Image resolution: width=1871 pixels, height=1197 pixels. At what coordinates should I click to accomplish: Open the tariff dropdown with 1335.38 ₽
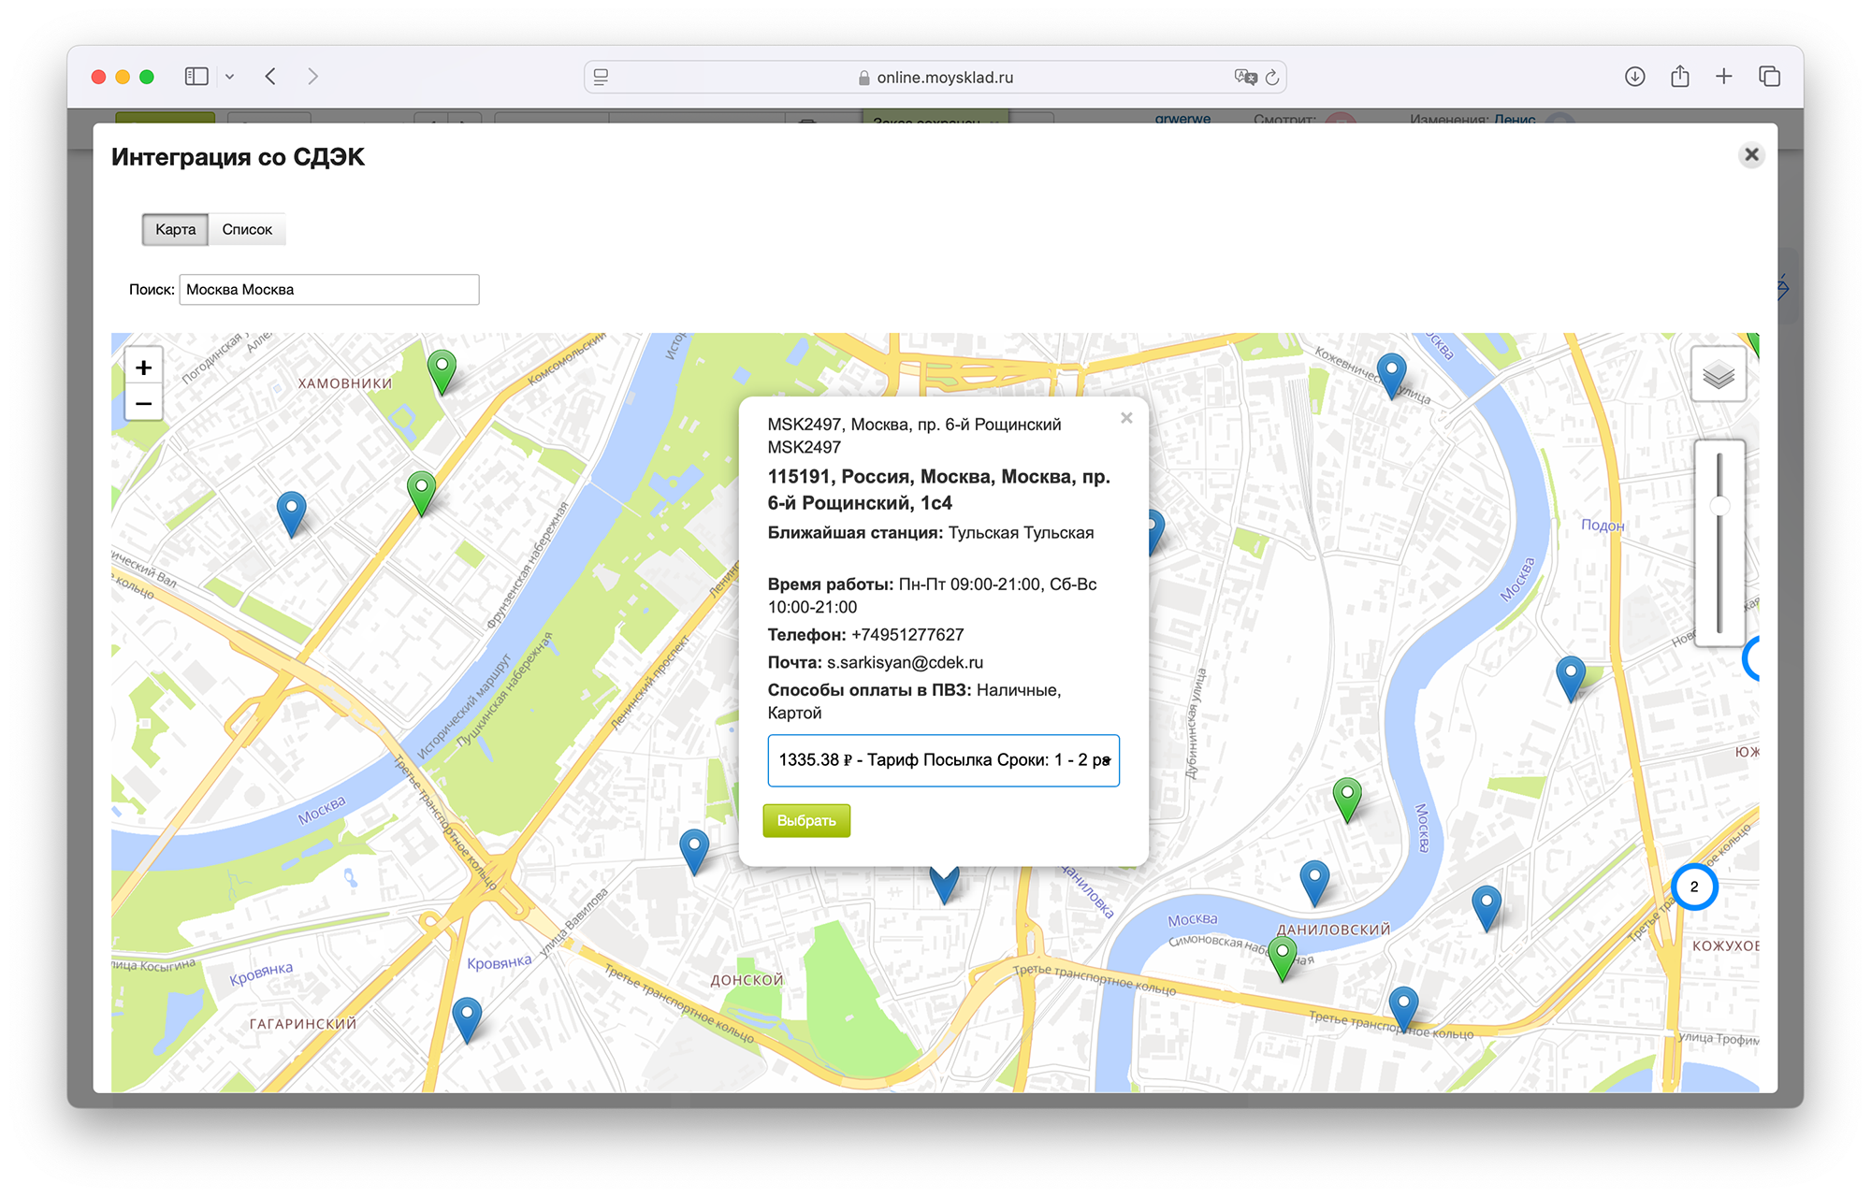(943, 760)
